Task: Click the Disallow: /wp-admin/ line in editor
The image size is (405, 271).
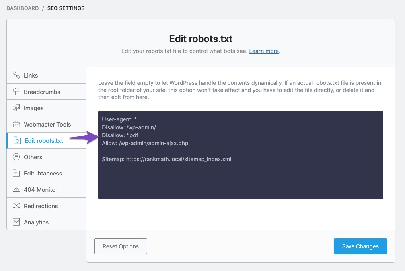Action: (129, 127)
